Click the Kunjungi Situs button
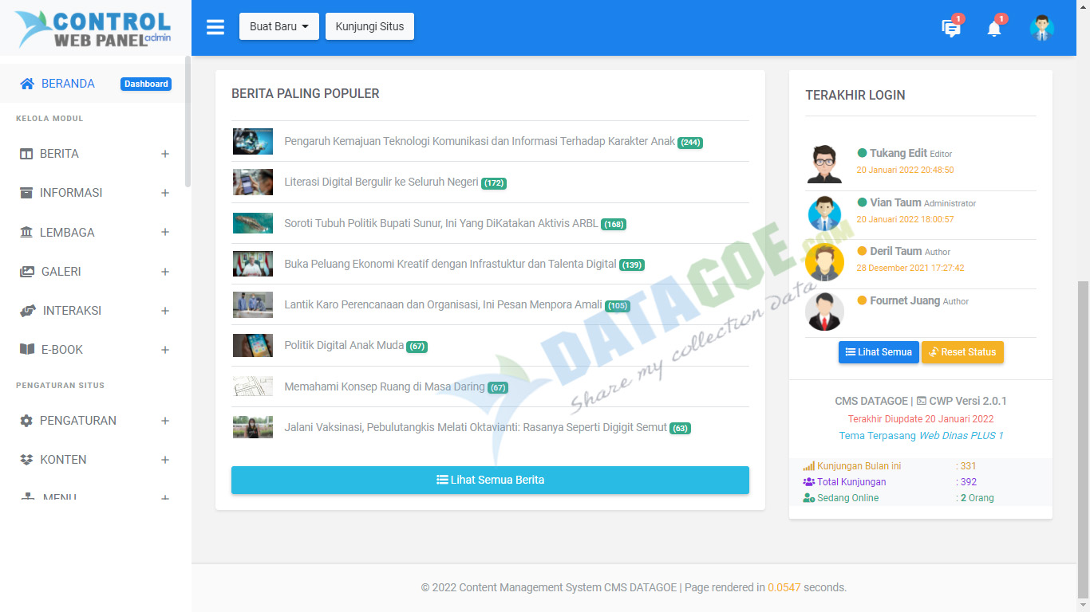1090x612 pixels. pos(369,26)
